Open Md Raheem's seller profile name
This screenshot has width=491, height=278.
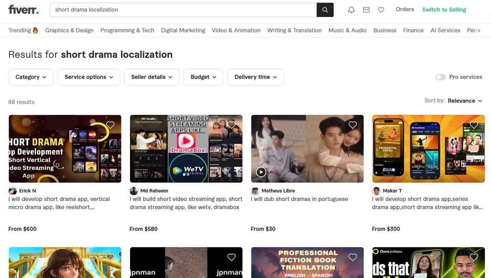pyautogui.click(x=154, y=191)
